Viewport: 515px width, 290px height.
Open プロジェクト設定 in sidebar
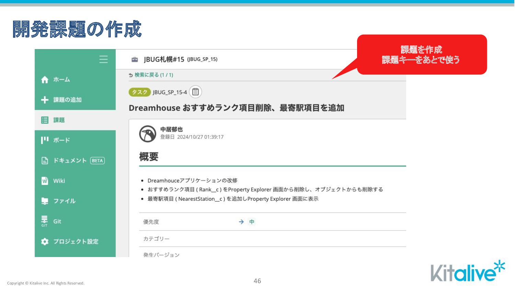pos(75,242)
